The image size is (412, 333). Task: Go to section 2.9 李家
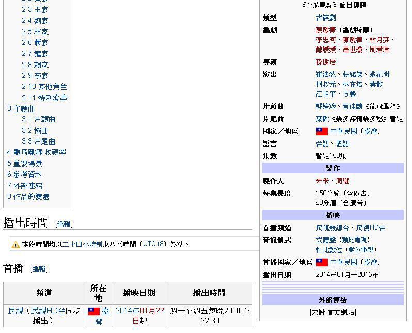click(35, 76)
